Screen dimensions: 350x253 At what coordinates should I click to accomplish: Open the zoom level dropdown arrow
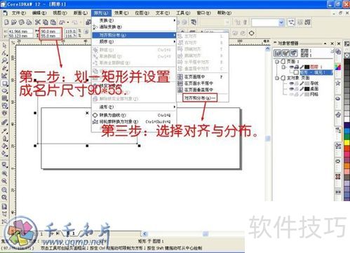(281, 22)
